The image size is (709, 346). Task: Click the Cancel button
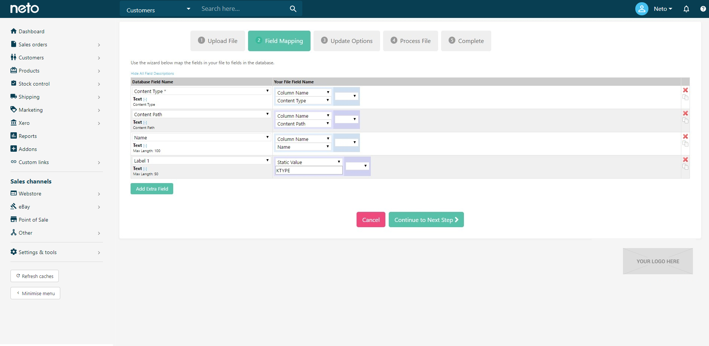371,220
